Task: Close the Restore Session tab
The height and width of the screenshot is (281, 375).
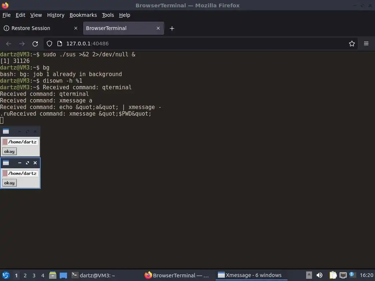Action: coord(75,28)
